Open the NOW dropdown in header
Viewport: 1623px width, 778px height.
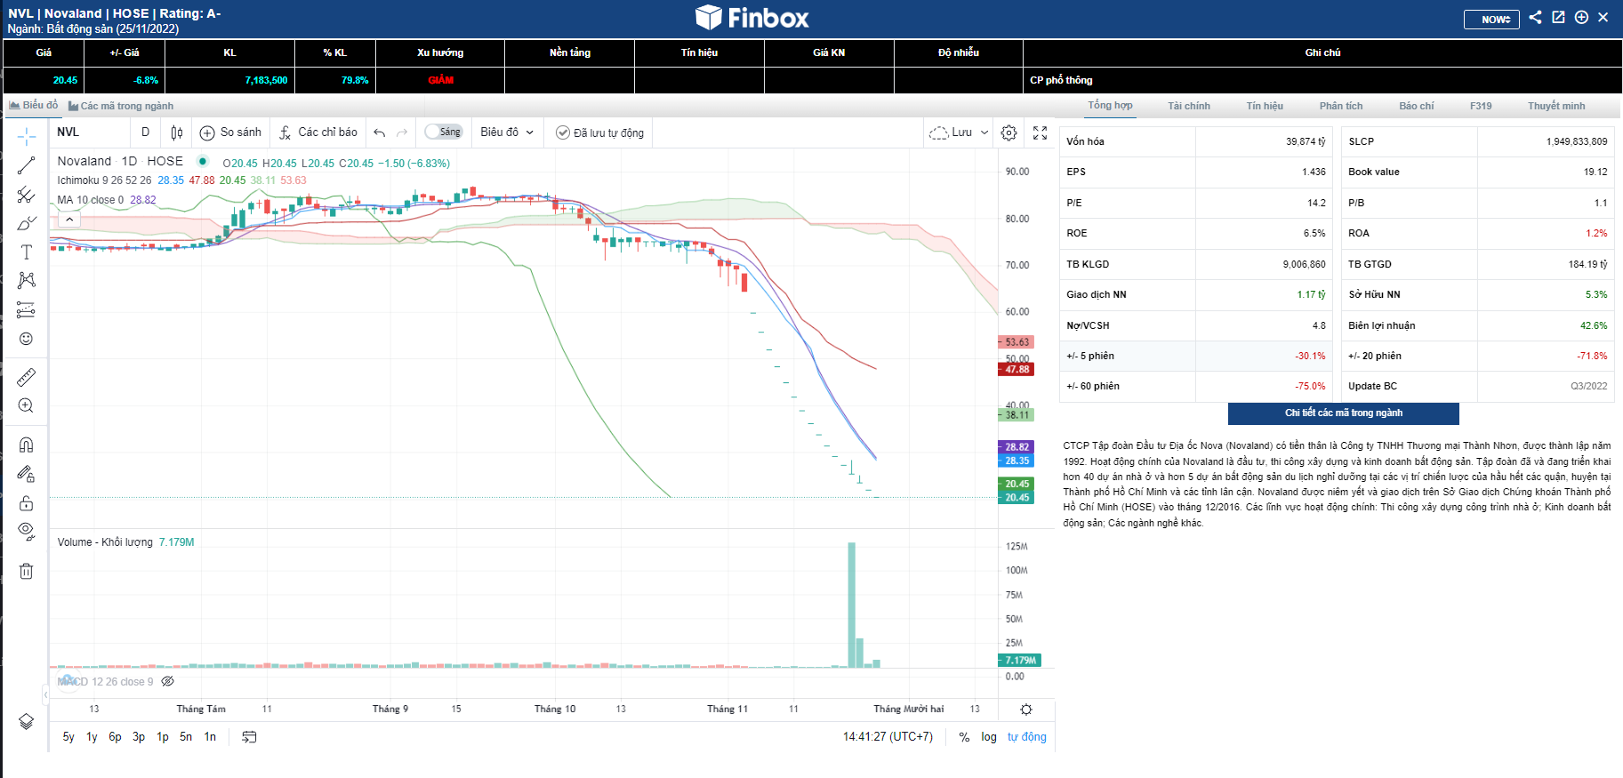pos(1491,20)
